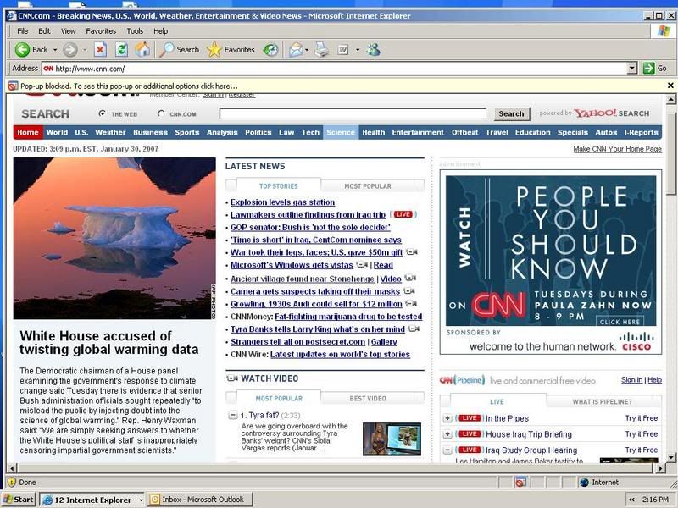Click the iceberg story photo
The height and width of the screenshot is (508, 678).
114,239
